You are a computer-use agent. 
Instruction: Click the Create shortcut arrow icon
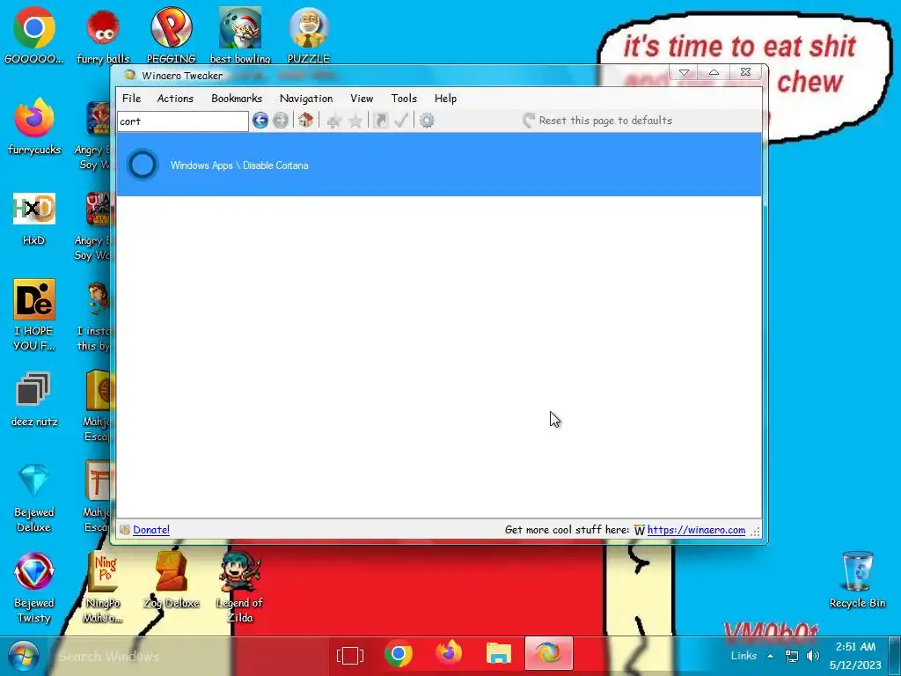(380, 120)
